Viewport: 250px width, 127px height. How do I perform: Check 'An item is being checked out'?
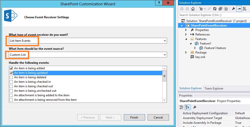(x=11, y=86)
